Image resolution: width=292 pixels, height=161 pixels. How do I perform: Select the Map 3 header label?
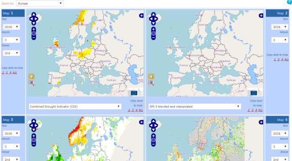click(8, 120)
